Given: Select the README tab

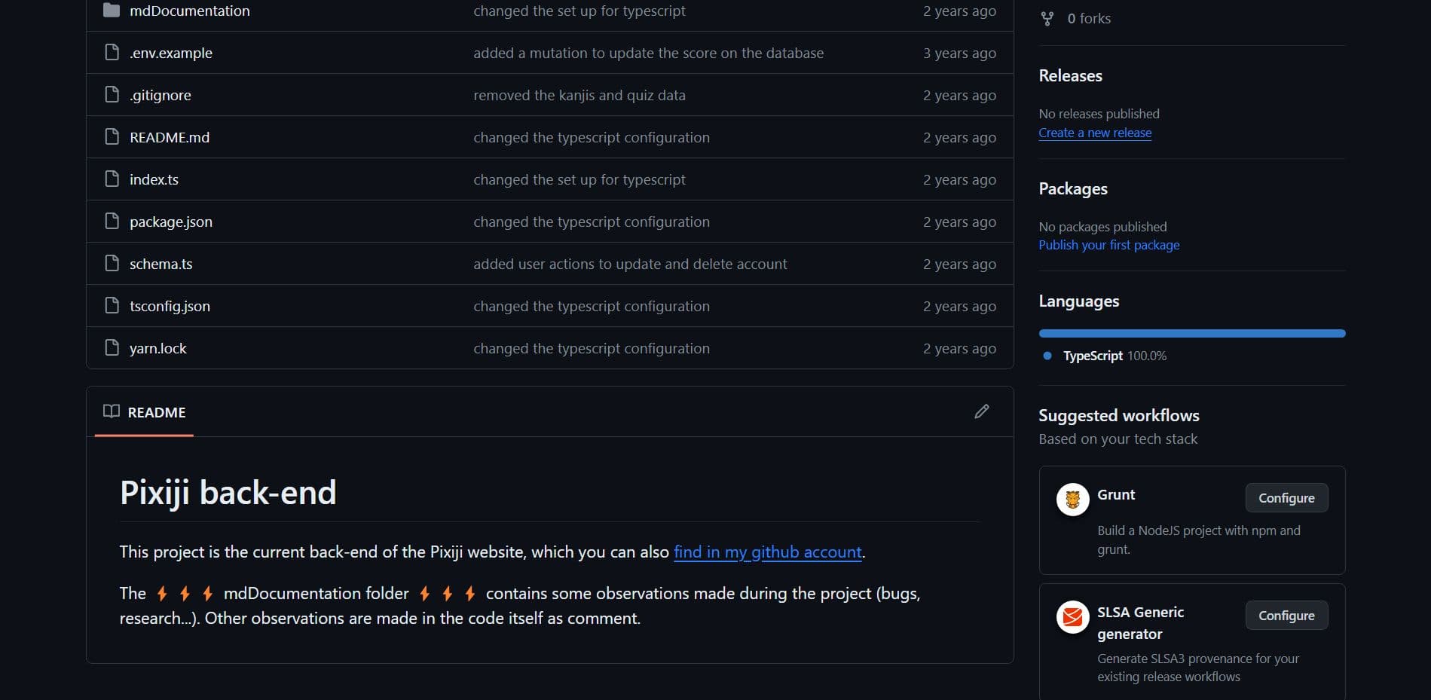Looking at the screenshot, I should pyautogui.click(x=145, y=412).
